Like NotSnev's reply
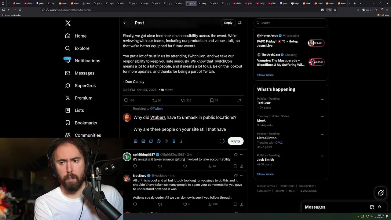The width and height of the screenshot is (391, 220). [186, 204]
